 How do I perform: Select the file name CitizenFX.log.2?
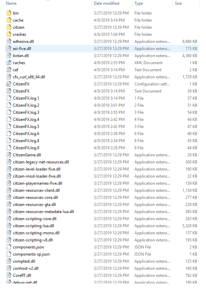[26, 105]
